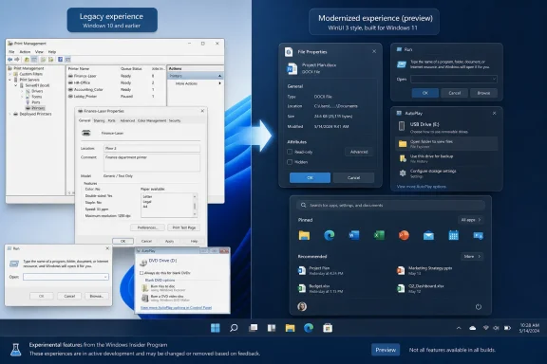
Task: Collapse the Printers section in the Actions pane
Action: click(x=219, y=76)
